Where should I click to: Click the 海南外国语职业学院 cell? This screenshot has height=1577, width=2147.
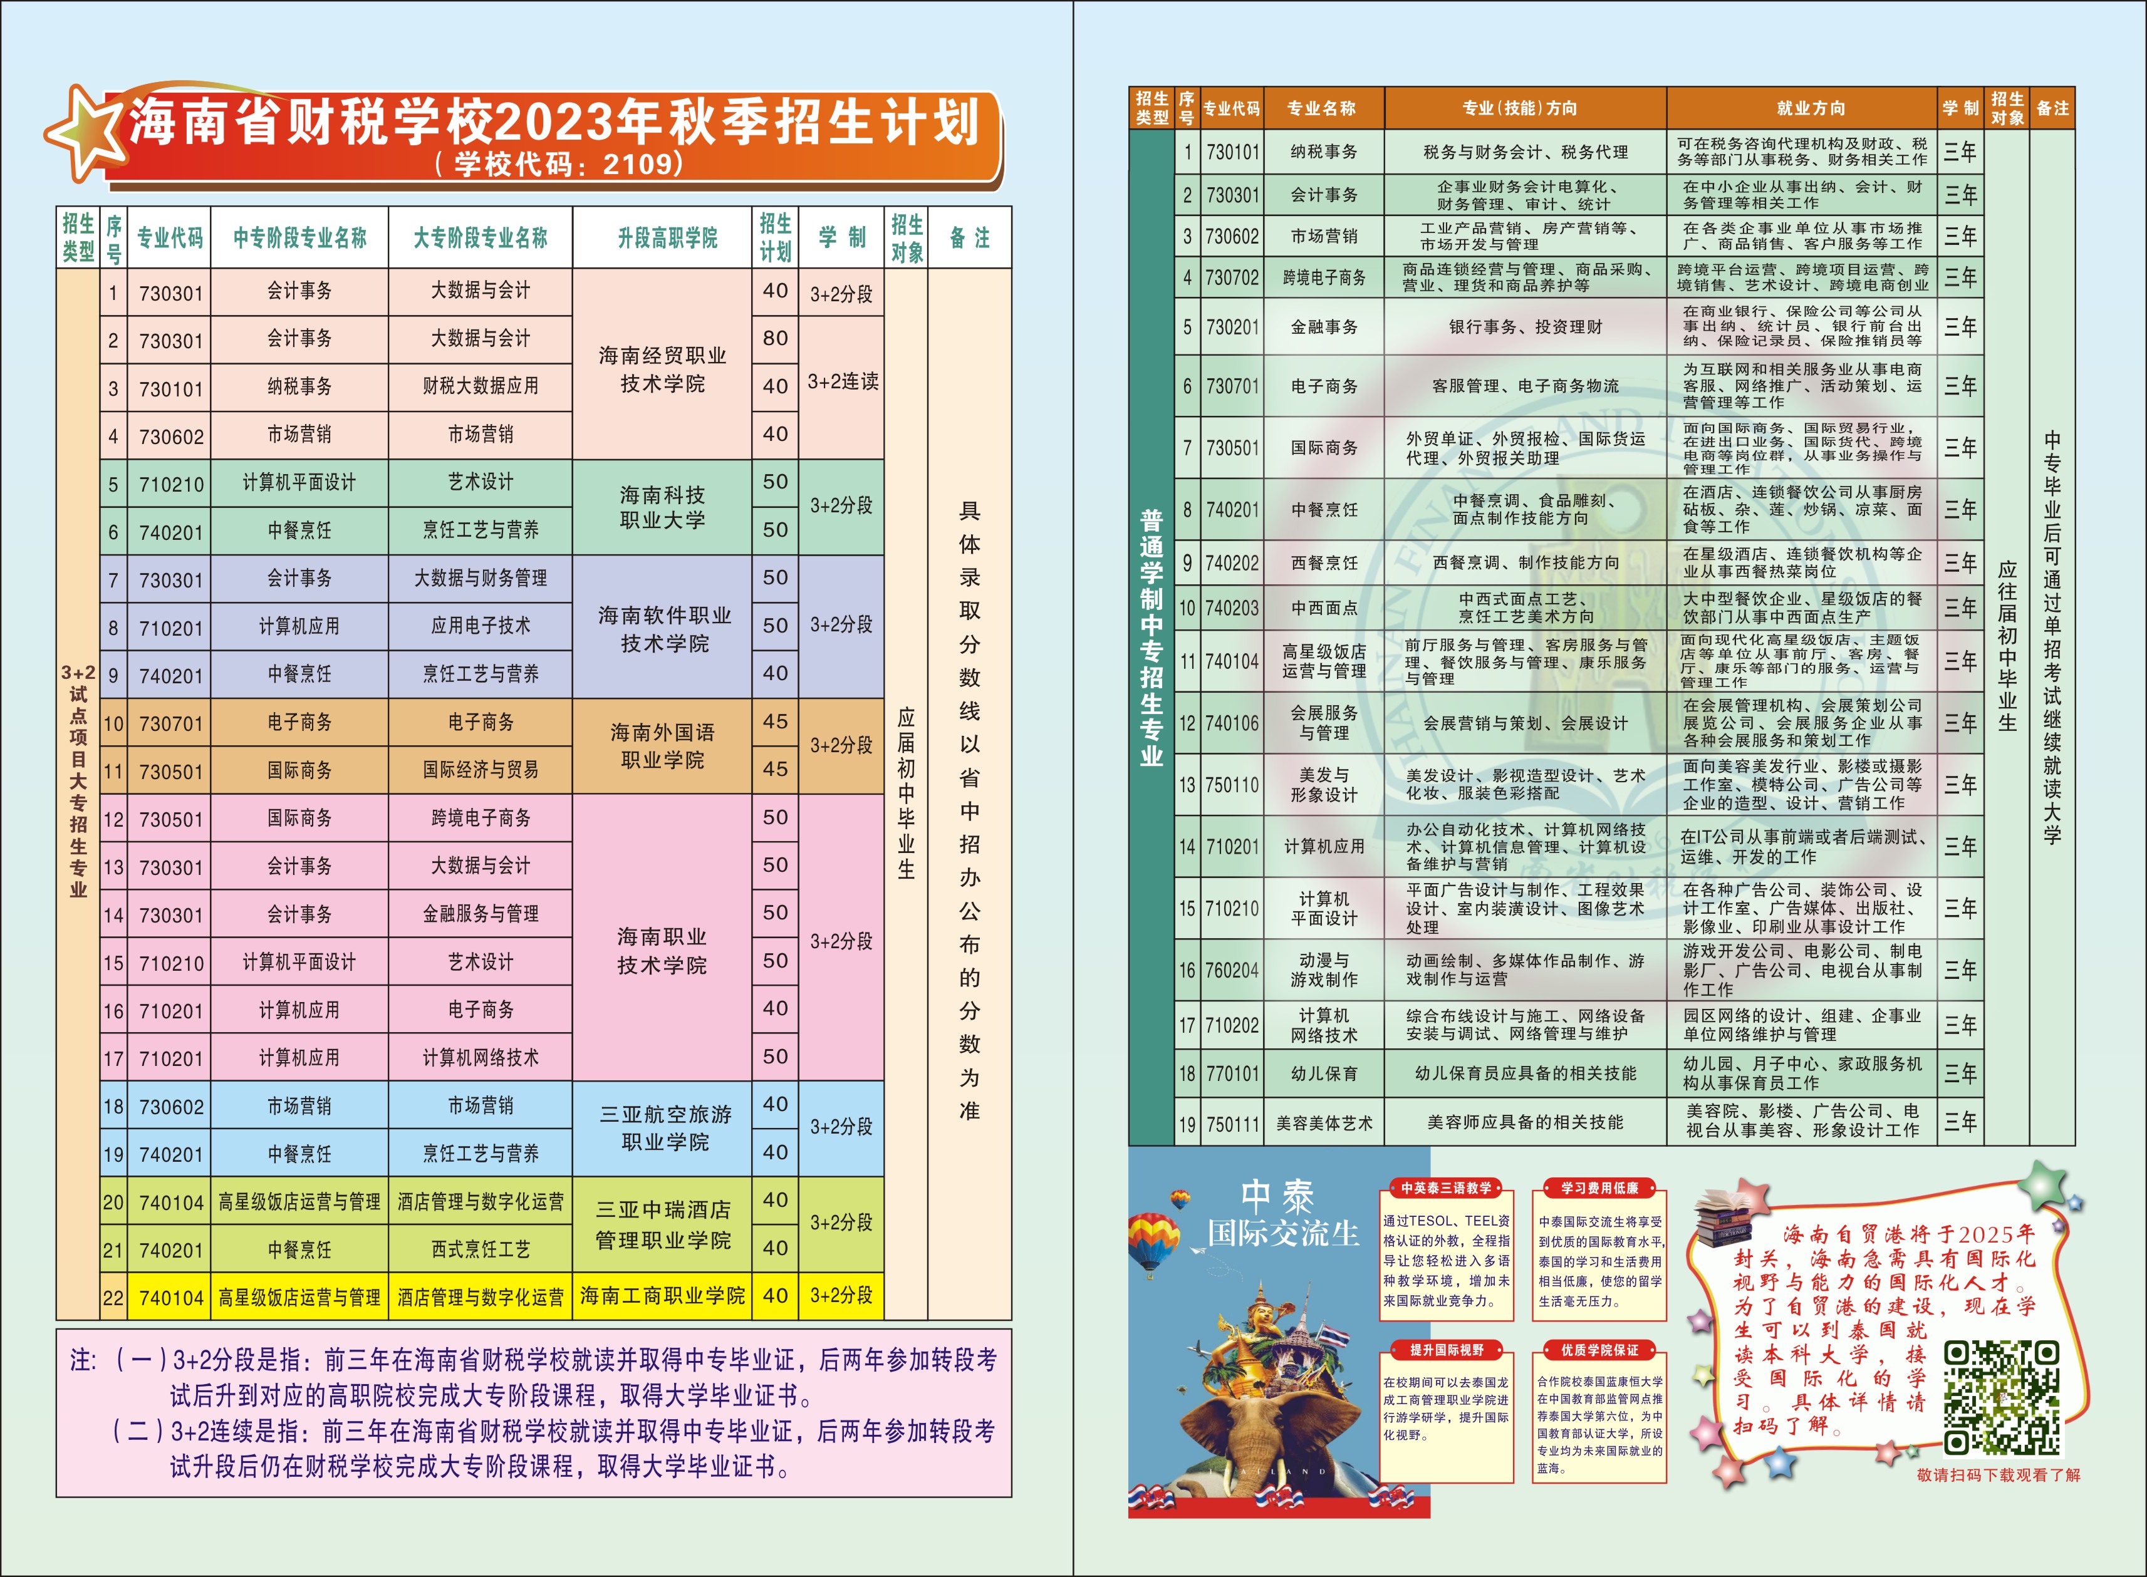[663, 745]
